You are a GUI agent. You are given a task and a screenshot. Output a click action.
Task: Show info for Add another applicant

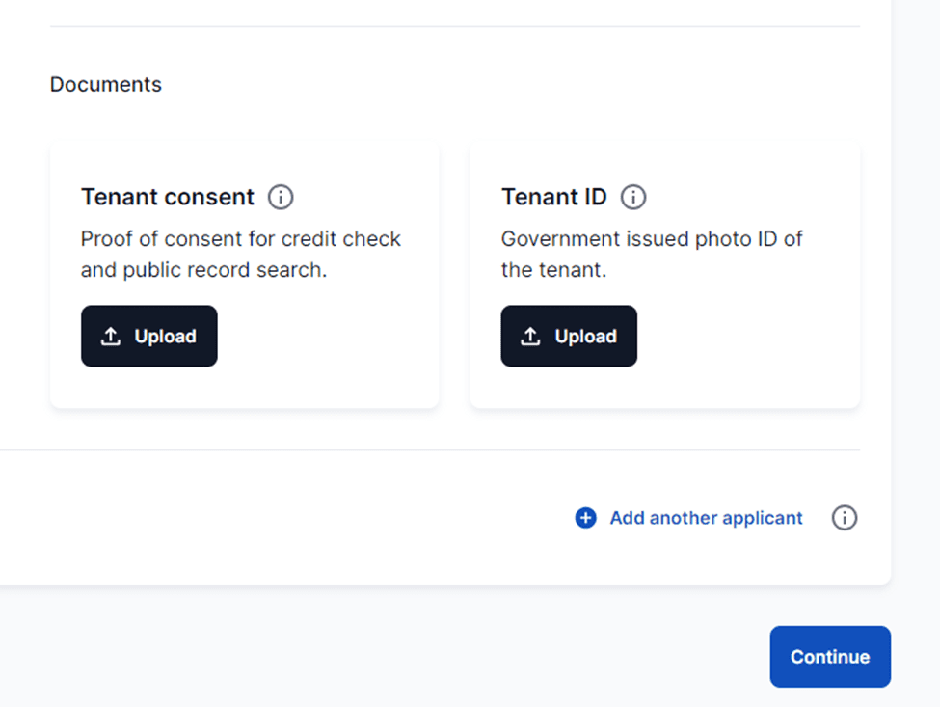pyautogui.click(x=845, y=518)
